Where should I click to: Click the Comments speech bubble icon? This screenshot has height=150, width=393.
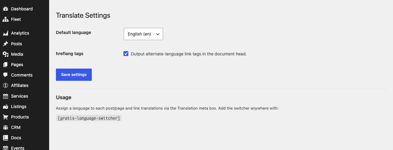coord(6,75)
